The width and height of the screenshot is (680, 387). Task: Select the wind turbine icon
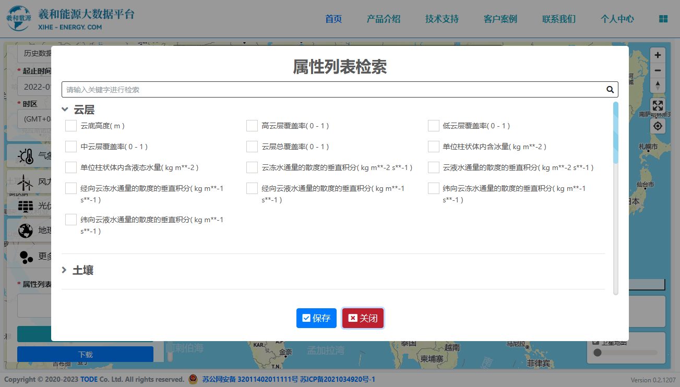[25, 182]
